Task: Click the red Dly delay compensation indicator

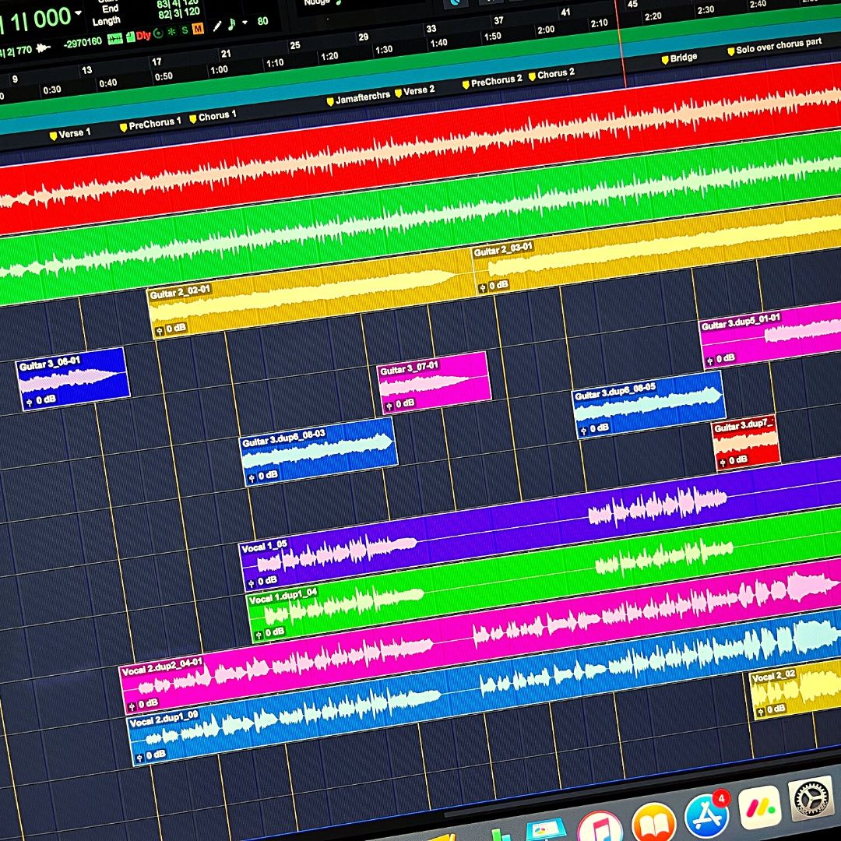Action: click(x=143, y=36)
